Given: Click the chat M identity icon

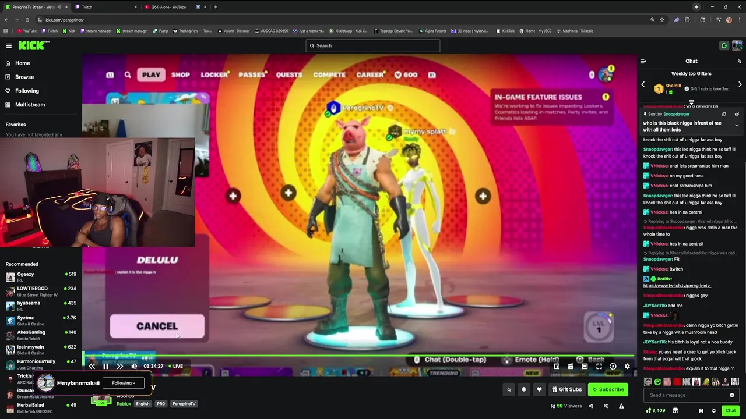Looking at the screenshot, I should tap(701, 411).
